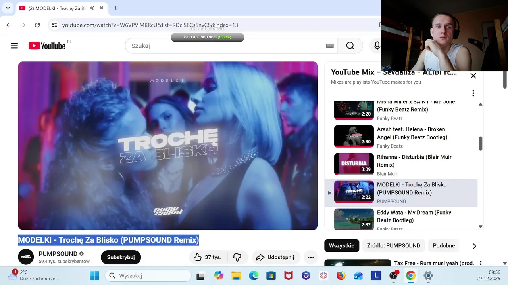Click the video player frame
508x285 pixels.
(x=168, y=146)
